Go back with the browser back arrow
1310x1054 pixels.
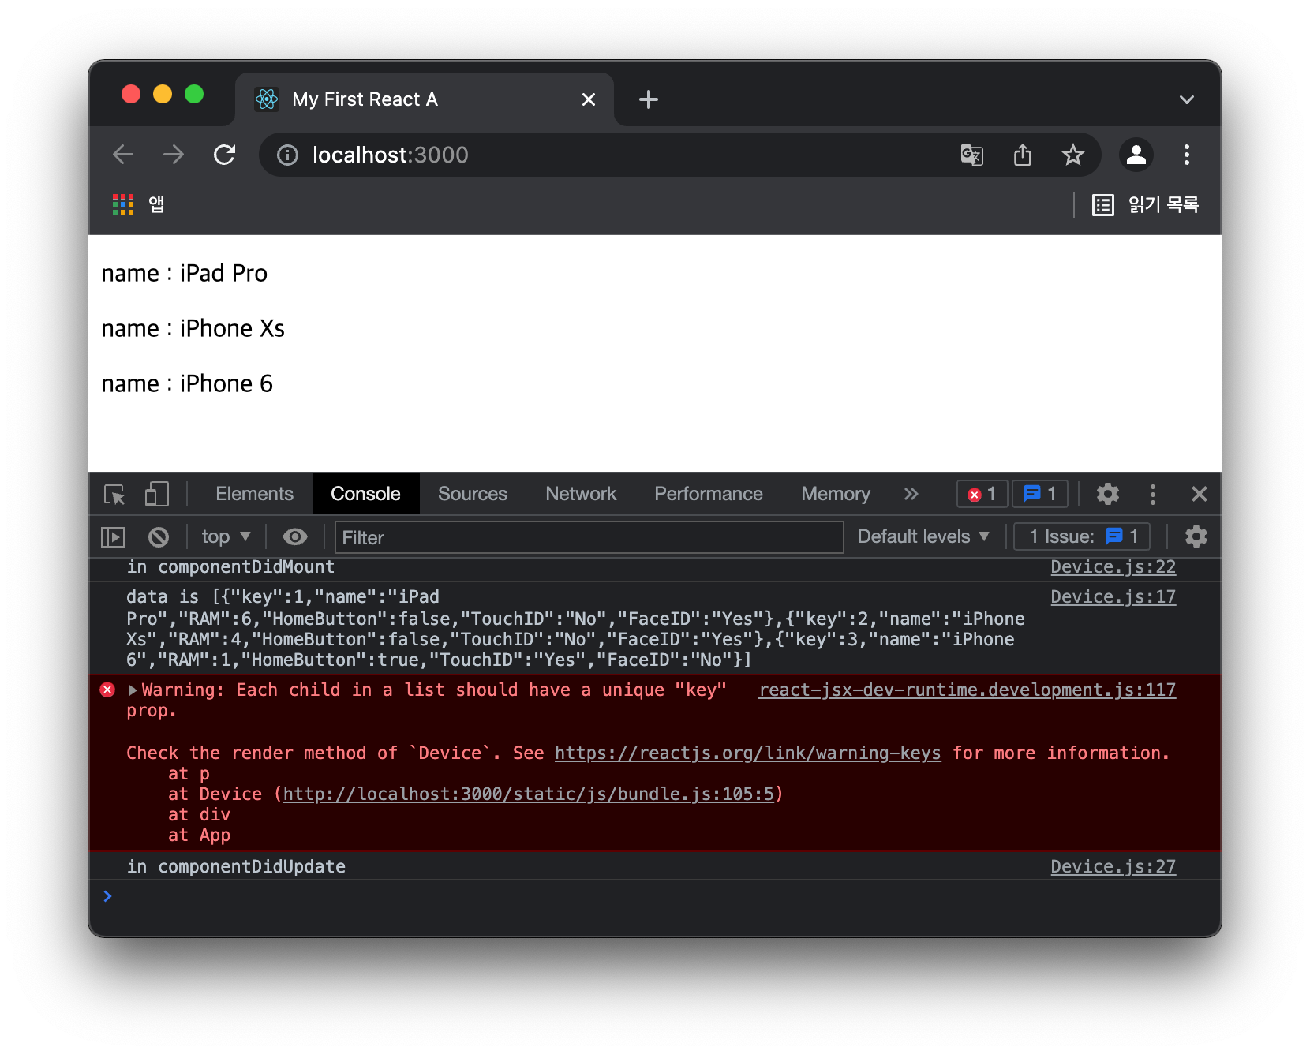[x=123, y=155]
